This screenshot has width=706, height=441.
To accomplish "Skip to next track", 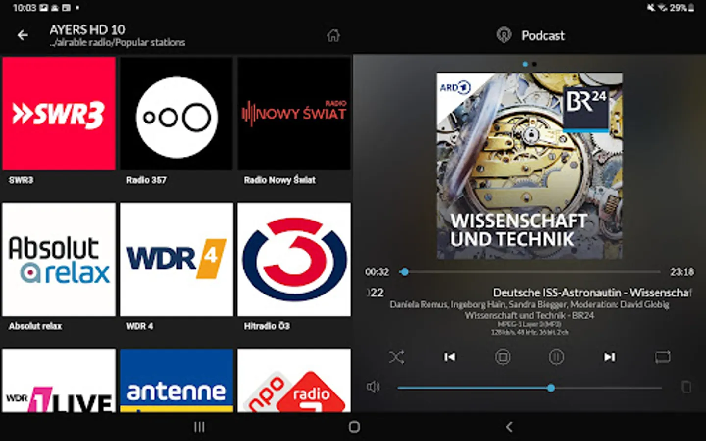I will (x=609, y=357).
